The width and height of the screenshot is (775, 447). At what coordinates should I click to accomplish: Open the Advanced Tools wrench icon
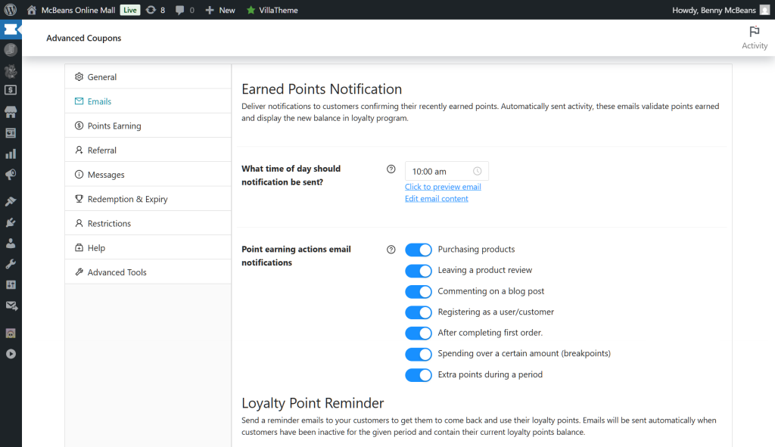78,272
